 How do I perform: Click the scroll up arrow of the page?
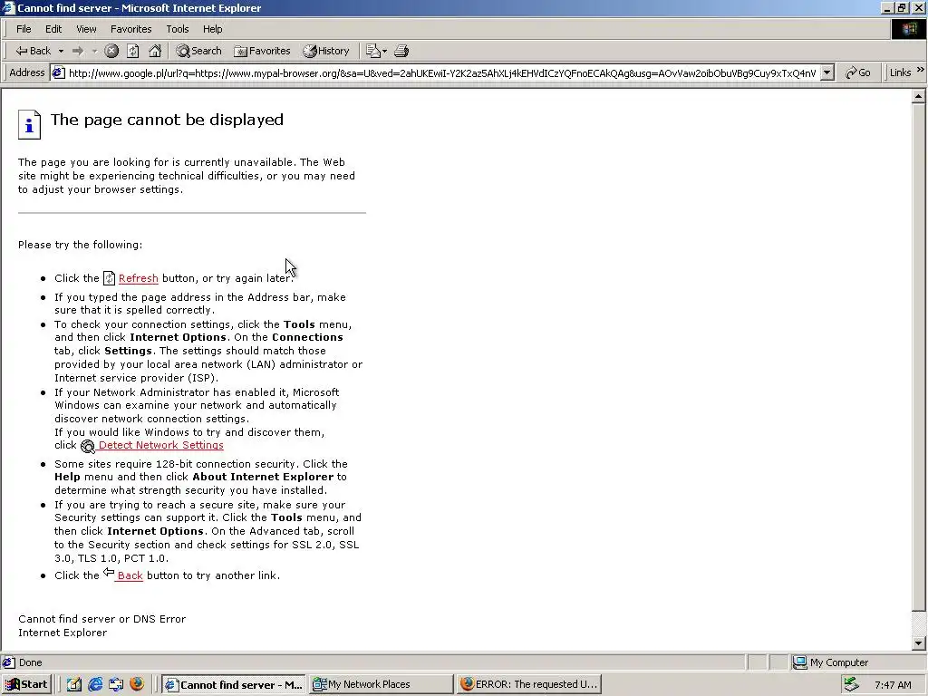919,96
